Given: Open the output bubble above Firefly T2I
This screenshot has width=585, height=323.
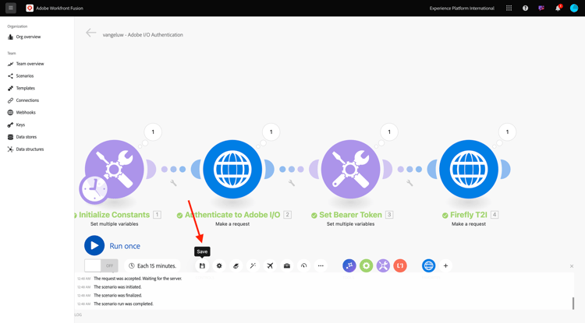Looking at the screenshot, I should [x=508, y=132].
